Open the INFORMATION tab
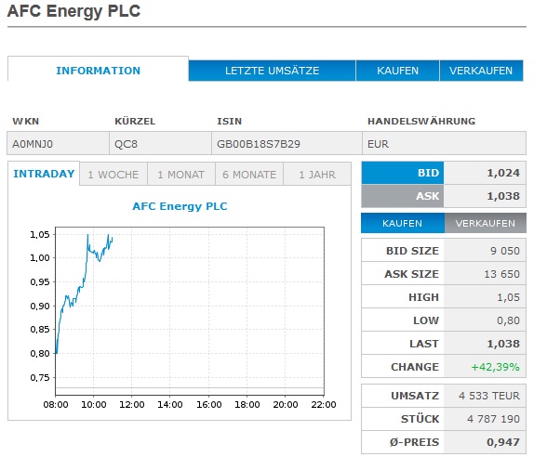Screen dimensions: 547x457 (x=98, y=70)
